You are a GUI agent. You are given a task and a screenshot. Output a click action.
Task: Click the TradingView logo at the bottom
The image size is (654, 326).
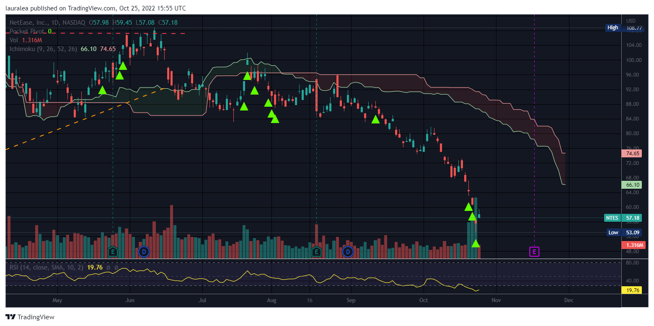coord(30,317)
